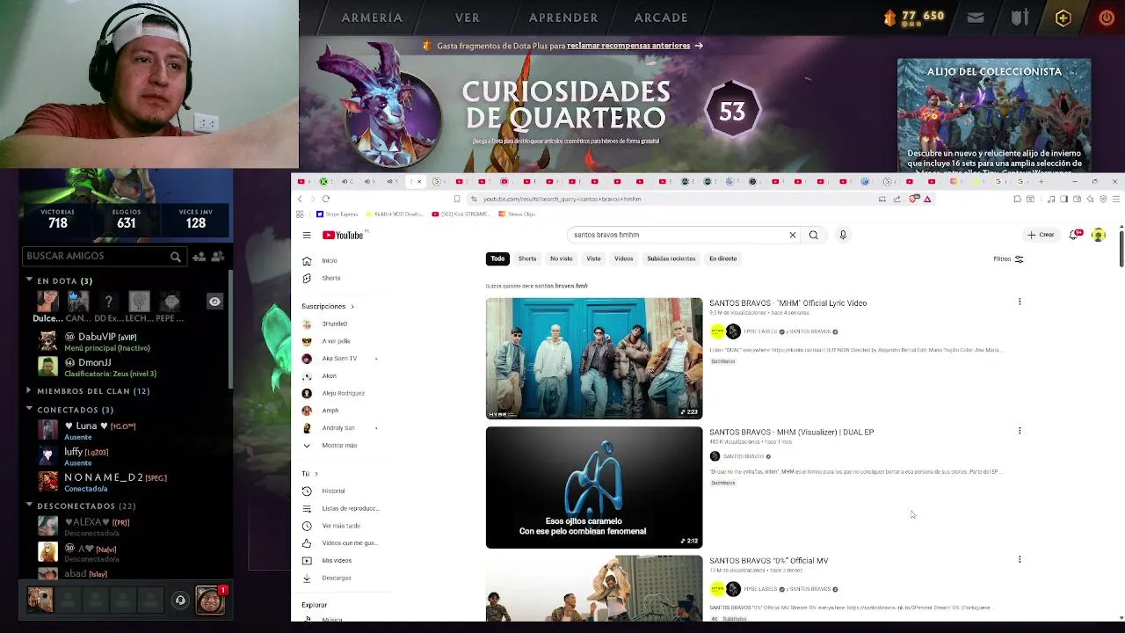The height and width of the screenshot is (633, 1125).
Task: Open the VER Dota menu
Action: pyautogui.click(x=468, y=18)
